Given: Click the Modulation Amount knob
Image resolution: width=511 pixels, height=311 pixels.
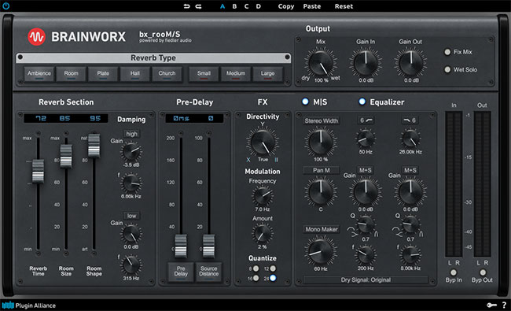Looking at the screenshot, I should 263,234.
